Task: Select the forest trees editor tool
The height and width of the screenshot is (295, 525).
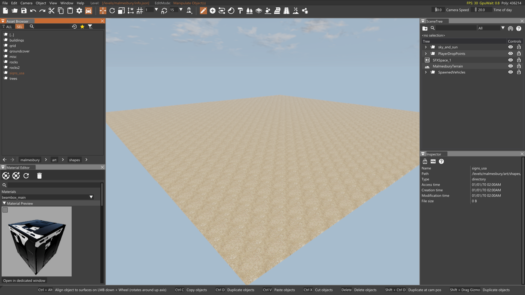Action: (249, 11)
